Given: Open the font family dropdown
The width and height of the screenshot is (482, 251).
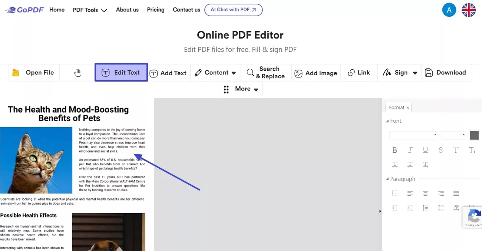Looking at the screenshot, I should tap(413, 135).
